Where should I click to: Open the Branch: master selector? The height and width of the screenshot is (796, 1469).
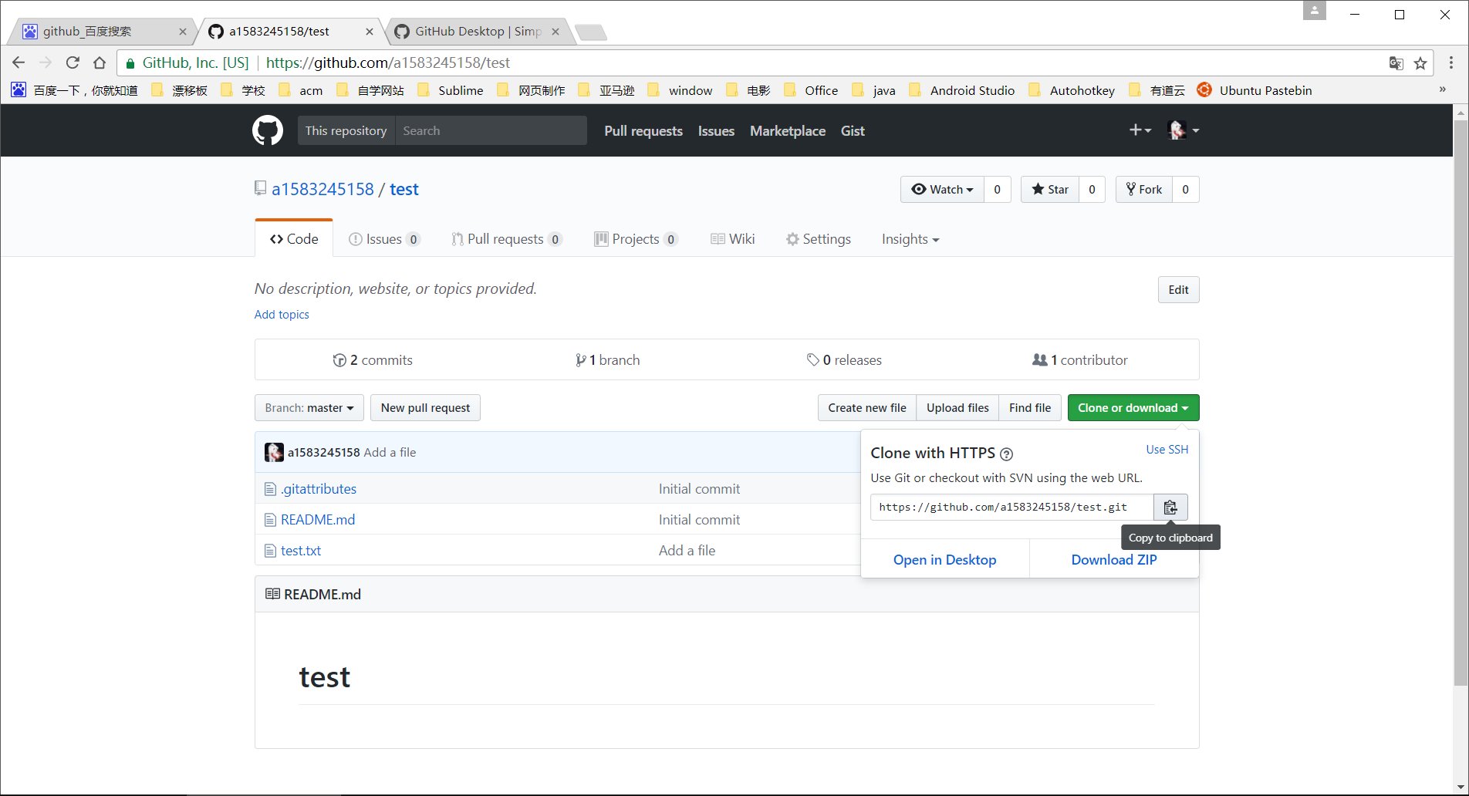[309, 408]
